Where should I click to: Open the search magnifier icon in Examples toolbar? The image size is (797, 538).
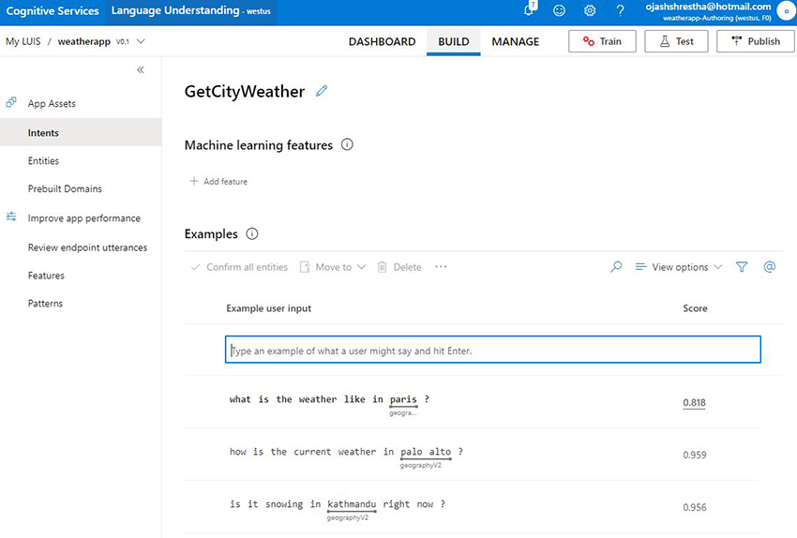coord(616,267)
